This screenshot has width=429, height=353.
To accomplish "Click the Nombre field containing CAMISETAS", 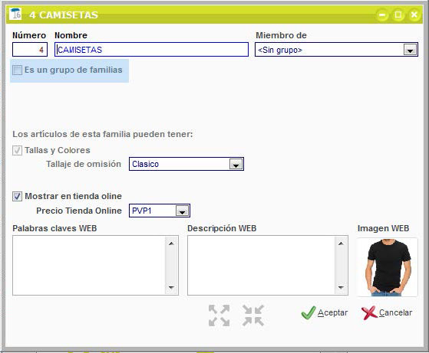I will [151, 50].
